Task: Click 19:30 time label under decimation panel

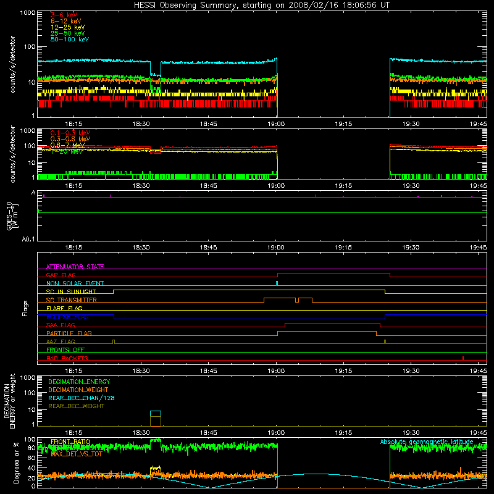Action: point(411,433)
